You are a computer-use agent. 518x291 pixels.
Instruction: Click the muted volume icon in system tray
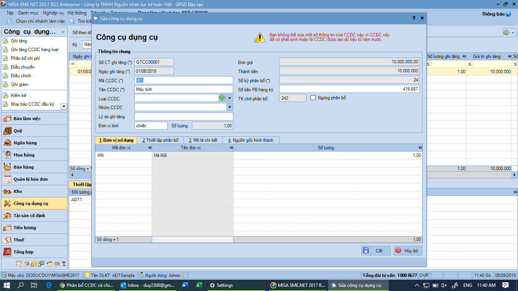(444, 285)
